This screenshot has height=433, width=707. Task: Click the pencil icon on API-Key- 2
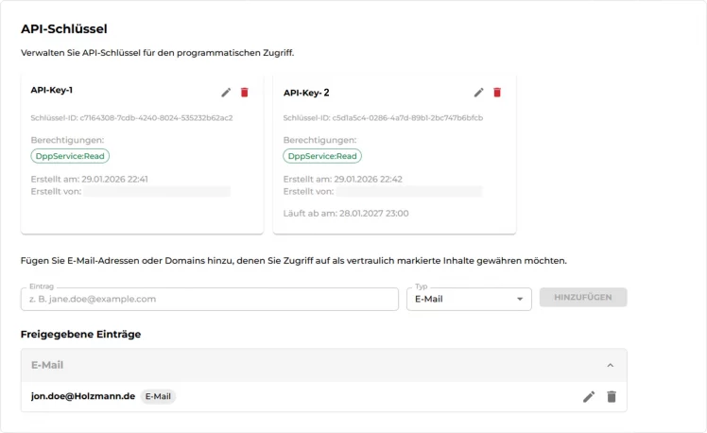click(x=479, y=93)
